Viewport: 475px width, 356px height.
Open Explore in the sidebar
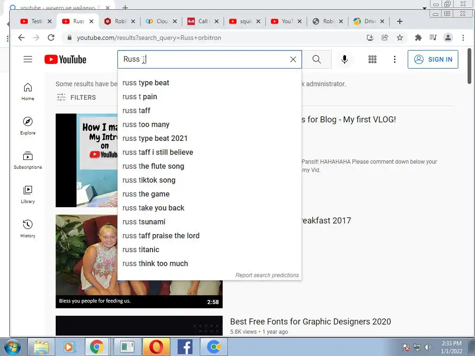27,126
